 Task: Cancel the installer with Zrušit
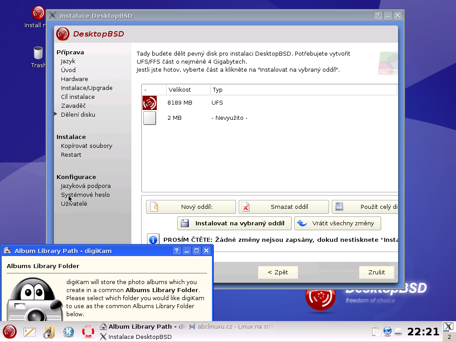coord(377,273)
